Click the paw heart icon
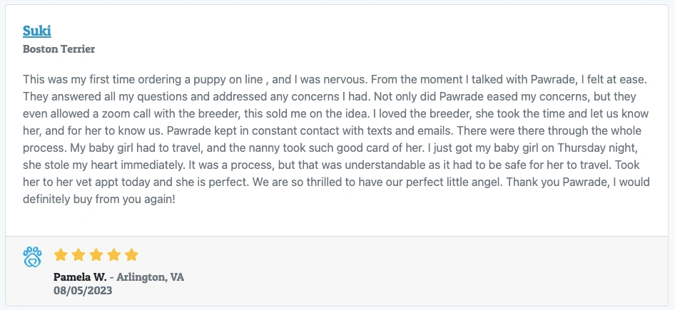Viewport: 675px width, 310px height. (33, 257)
